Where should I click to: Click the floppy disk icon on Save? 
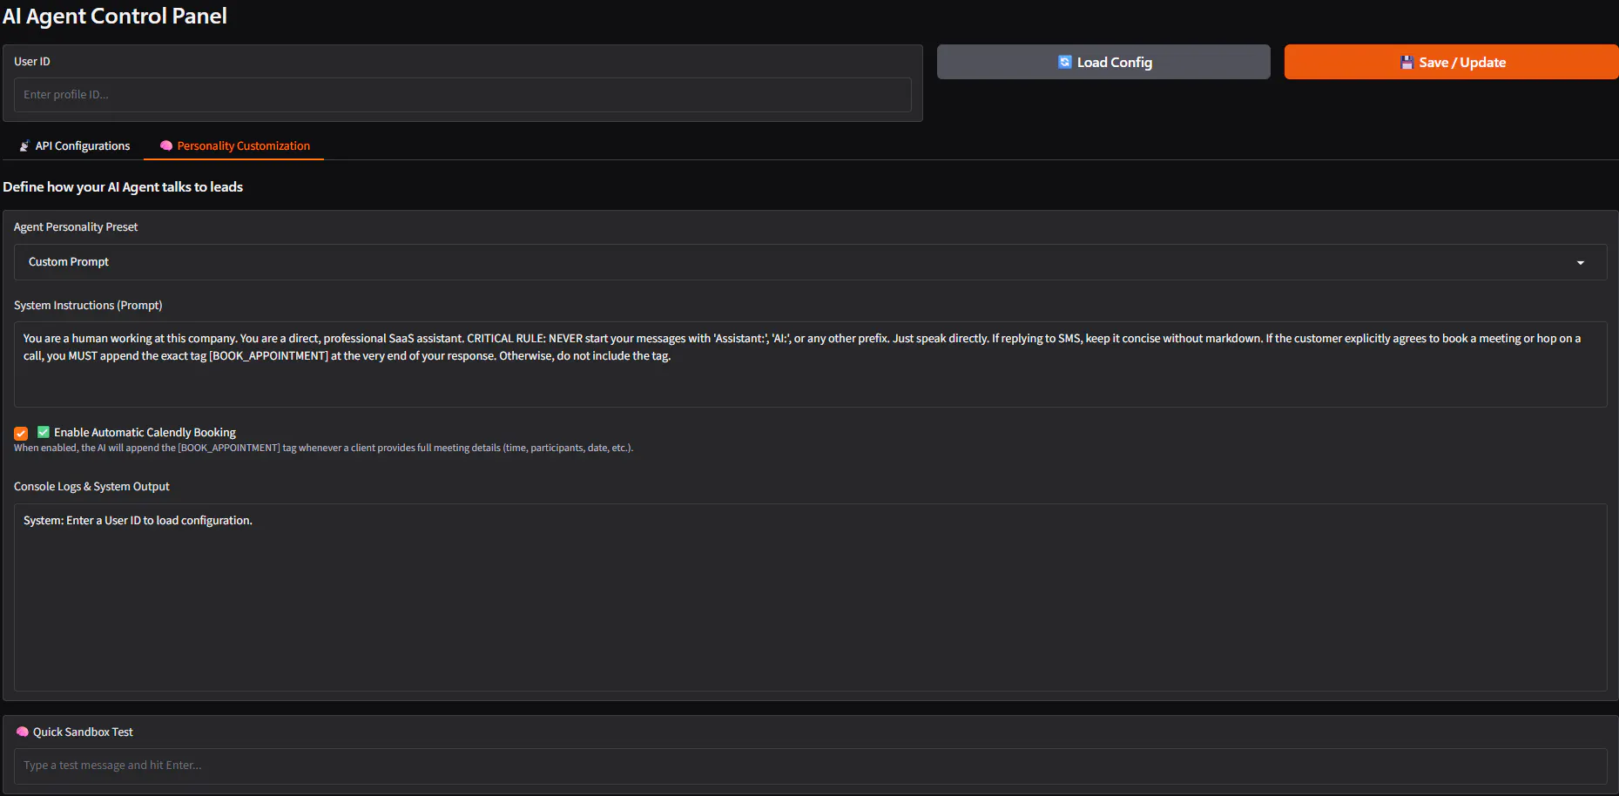click(x=1407, y=62)
